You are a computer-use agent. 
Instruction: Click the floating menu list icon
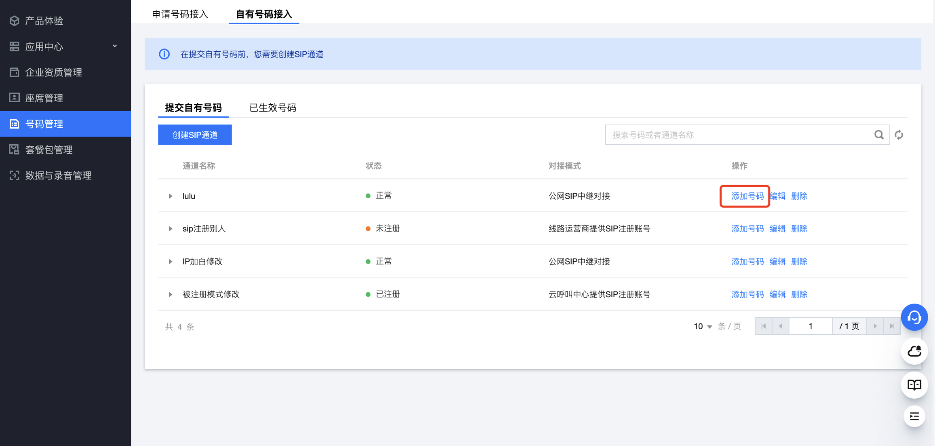click(914, 416)
